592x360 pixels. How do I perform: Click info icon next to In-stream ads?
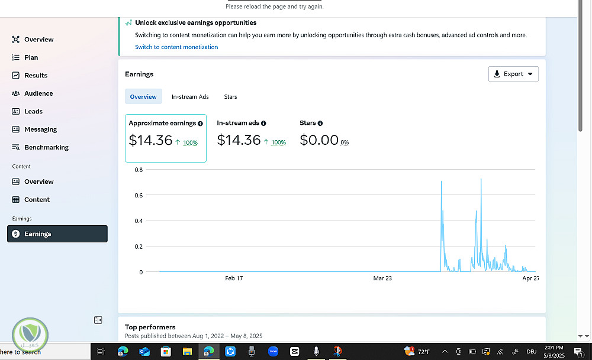tap(263, 124)
